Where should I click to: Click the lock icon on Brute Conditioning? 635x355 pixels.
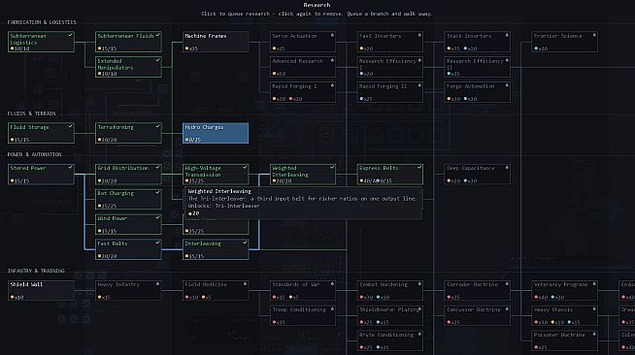point(419,335)
